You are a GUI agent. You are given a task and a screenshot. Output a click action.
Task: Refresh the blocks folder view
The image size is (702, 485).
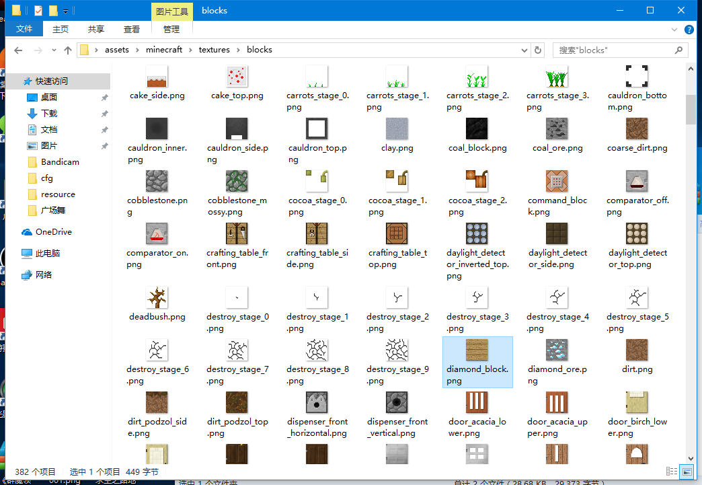pyautogui.click(x=538, y=50)
